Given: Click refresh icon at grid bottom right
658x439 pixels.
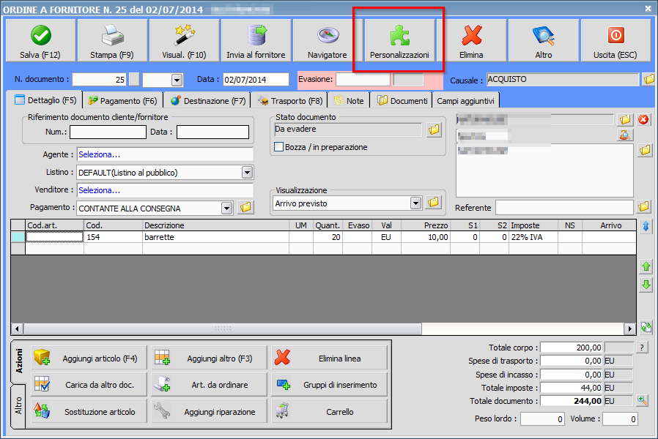Looking at the screenshot, I should 646,327.
